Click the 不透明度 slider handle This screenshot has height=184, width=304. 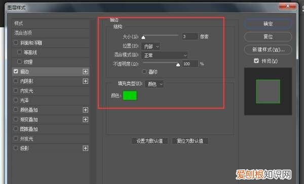coord(178,65)
